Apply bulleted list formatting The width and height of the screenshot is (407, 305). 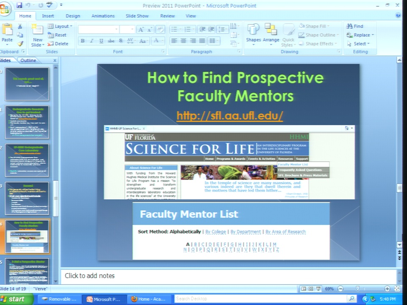[x=175, y=29]
